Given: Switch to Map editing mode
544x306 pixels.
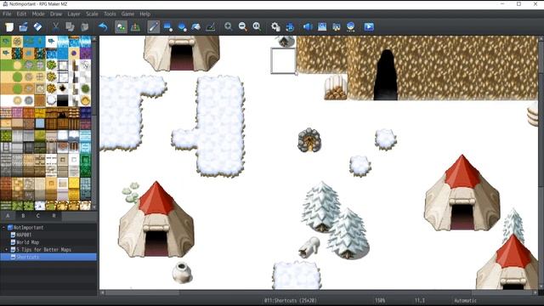Looking at the screenshot, I should click(x=121, y=26).
